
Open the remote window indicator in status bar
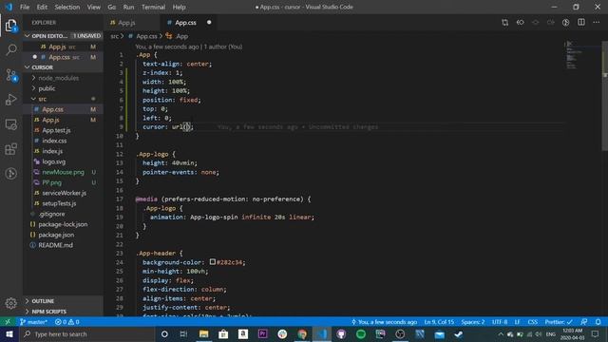click(x=8, y=322)
